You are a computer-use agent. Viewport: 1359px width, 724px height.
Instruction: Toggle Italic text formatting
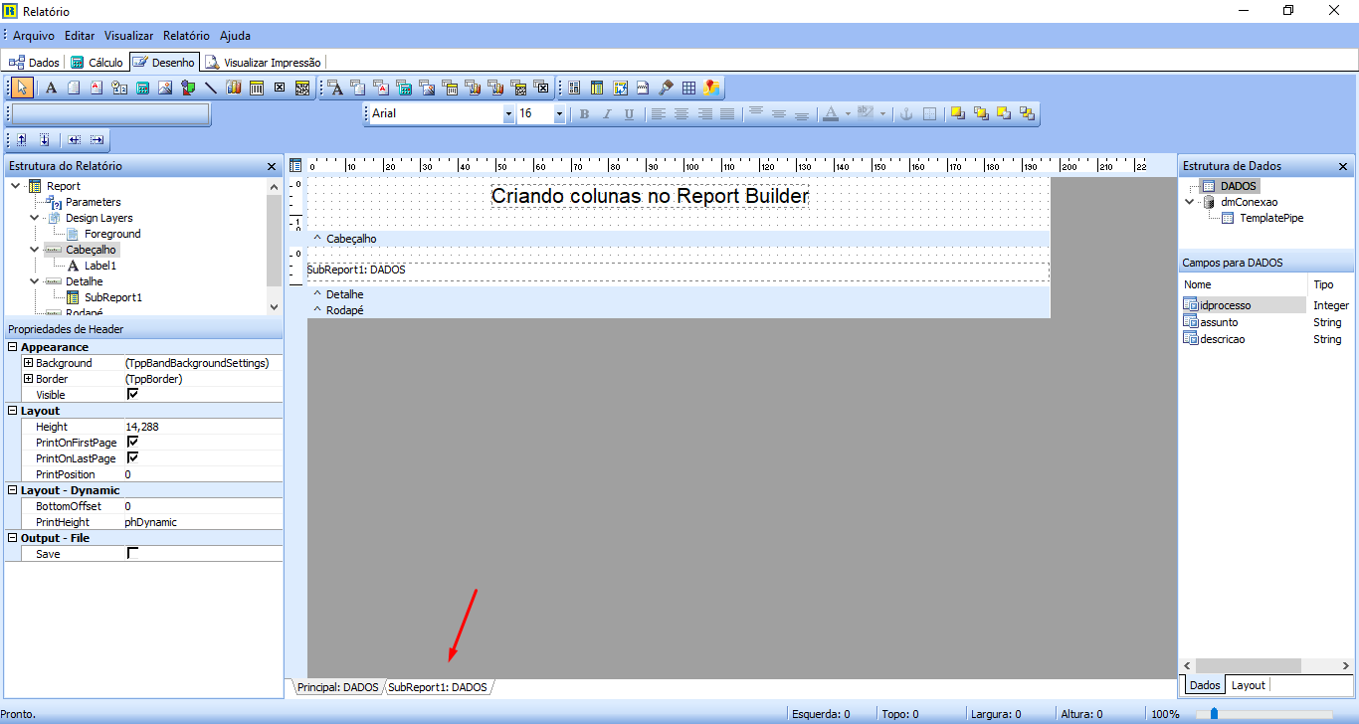point(607,114)
